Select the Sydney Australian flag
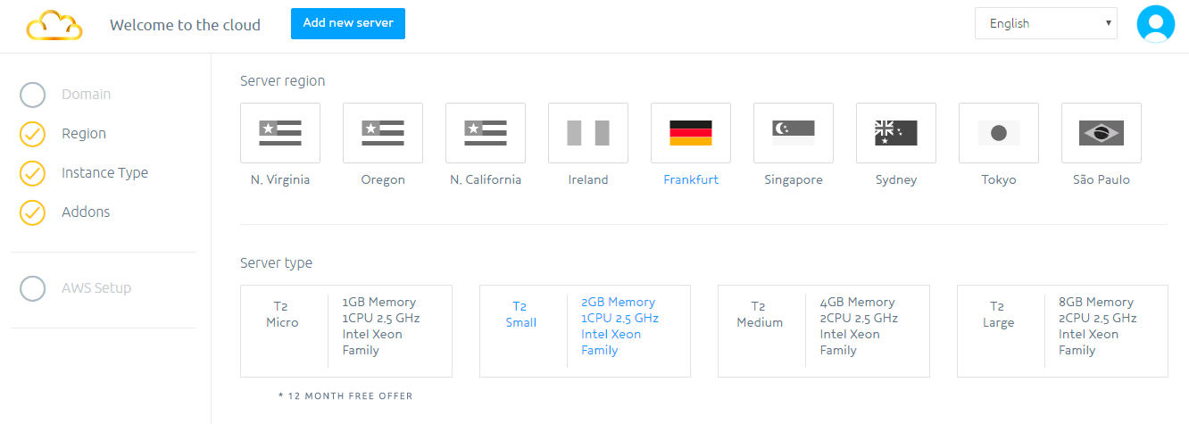The image size is (1189, 424). tap(896, 133)
